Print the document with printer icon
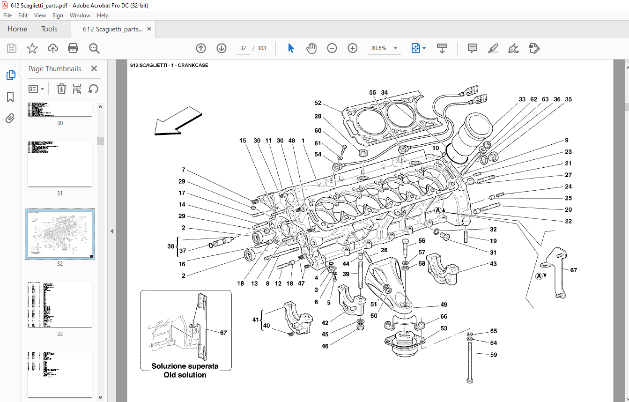Screen dimensions: 629x402 73,48
